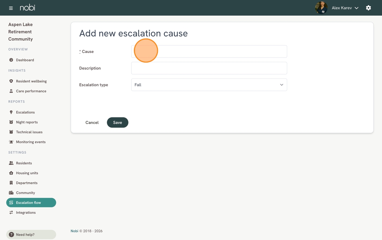
Task: Toggle the hamburger menu icon
Action: pyautogui.click(x=11, y=8)
